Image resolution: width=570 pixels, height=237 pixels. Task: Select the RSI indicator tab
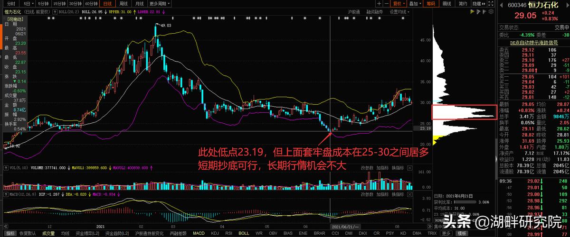click(x=229, y=234)
